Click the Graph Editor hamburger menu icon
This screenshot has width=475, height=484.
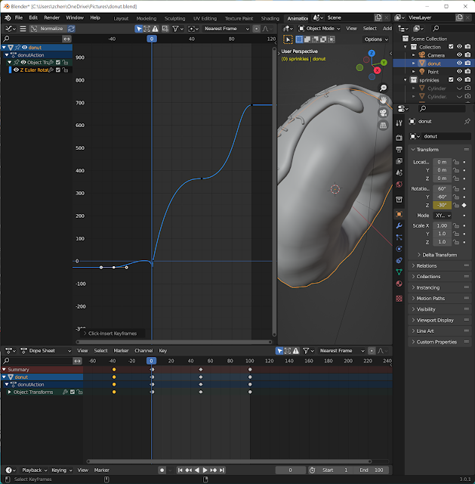pyautogui.click(x=23, y=29)
